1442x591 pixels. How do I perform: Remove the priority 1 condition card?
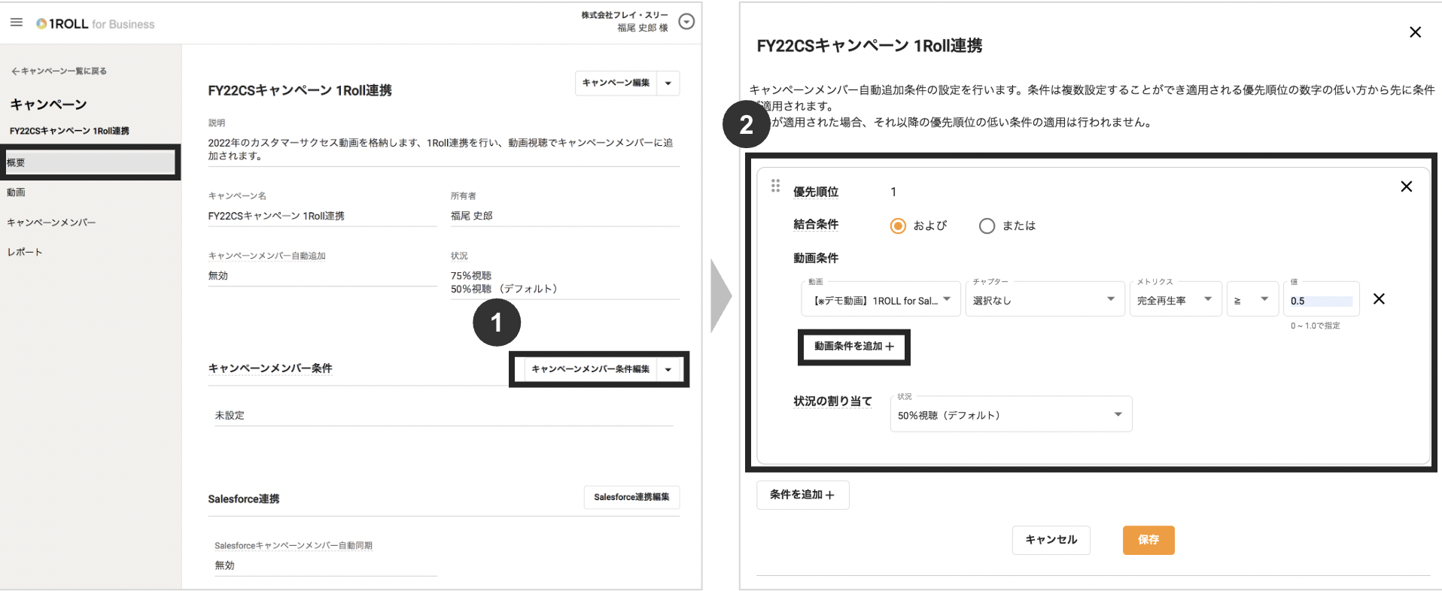tap(1406, 186)
